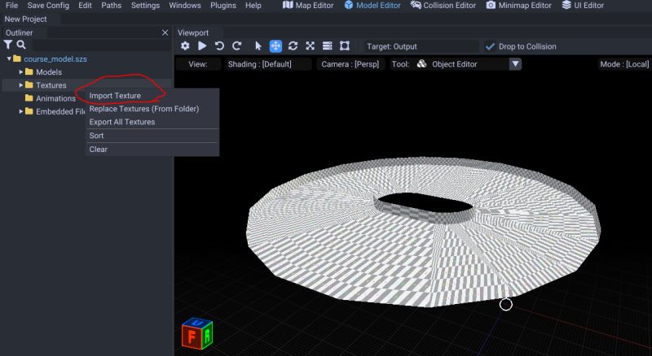
Task: Click the orientation cube gizmo in viewport
Action: (x=197, y=333)
